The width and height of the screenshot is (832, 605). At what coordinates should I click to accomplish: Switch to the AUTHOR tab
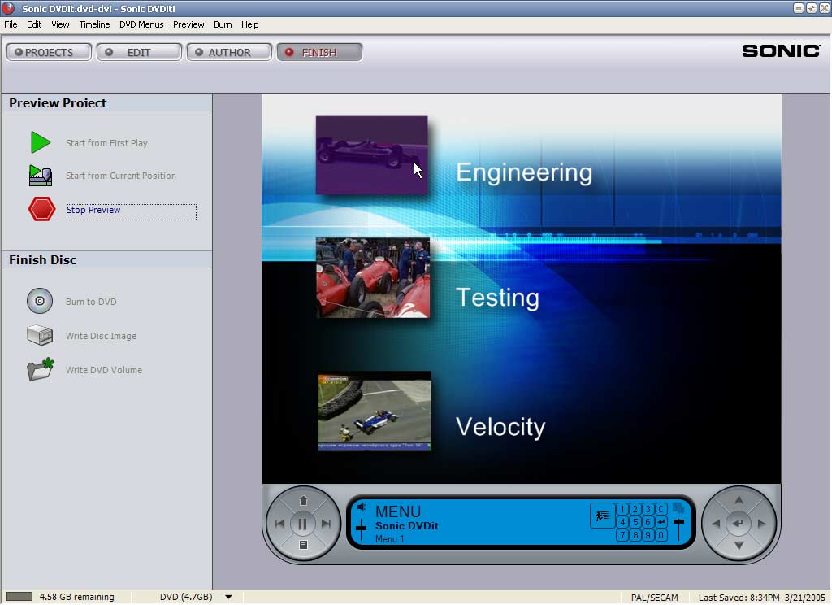[x=229, y=52]
